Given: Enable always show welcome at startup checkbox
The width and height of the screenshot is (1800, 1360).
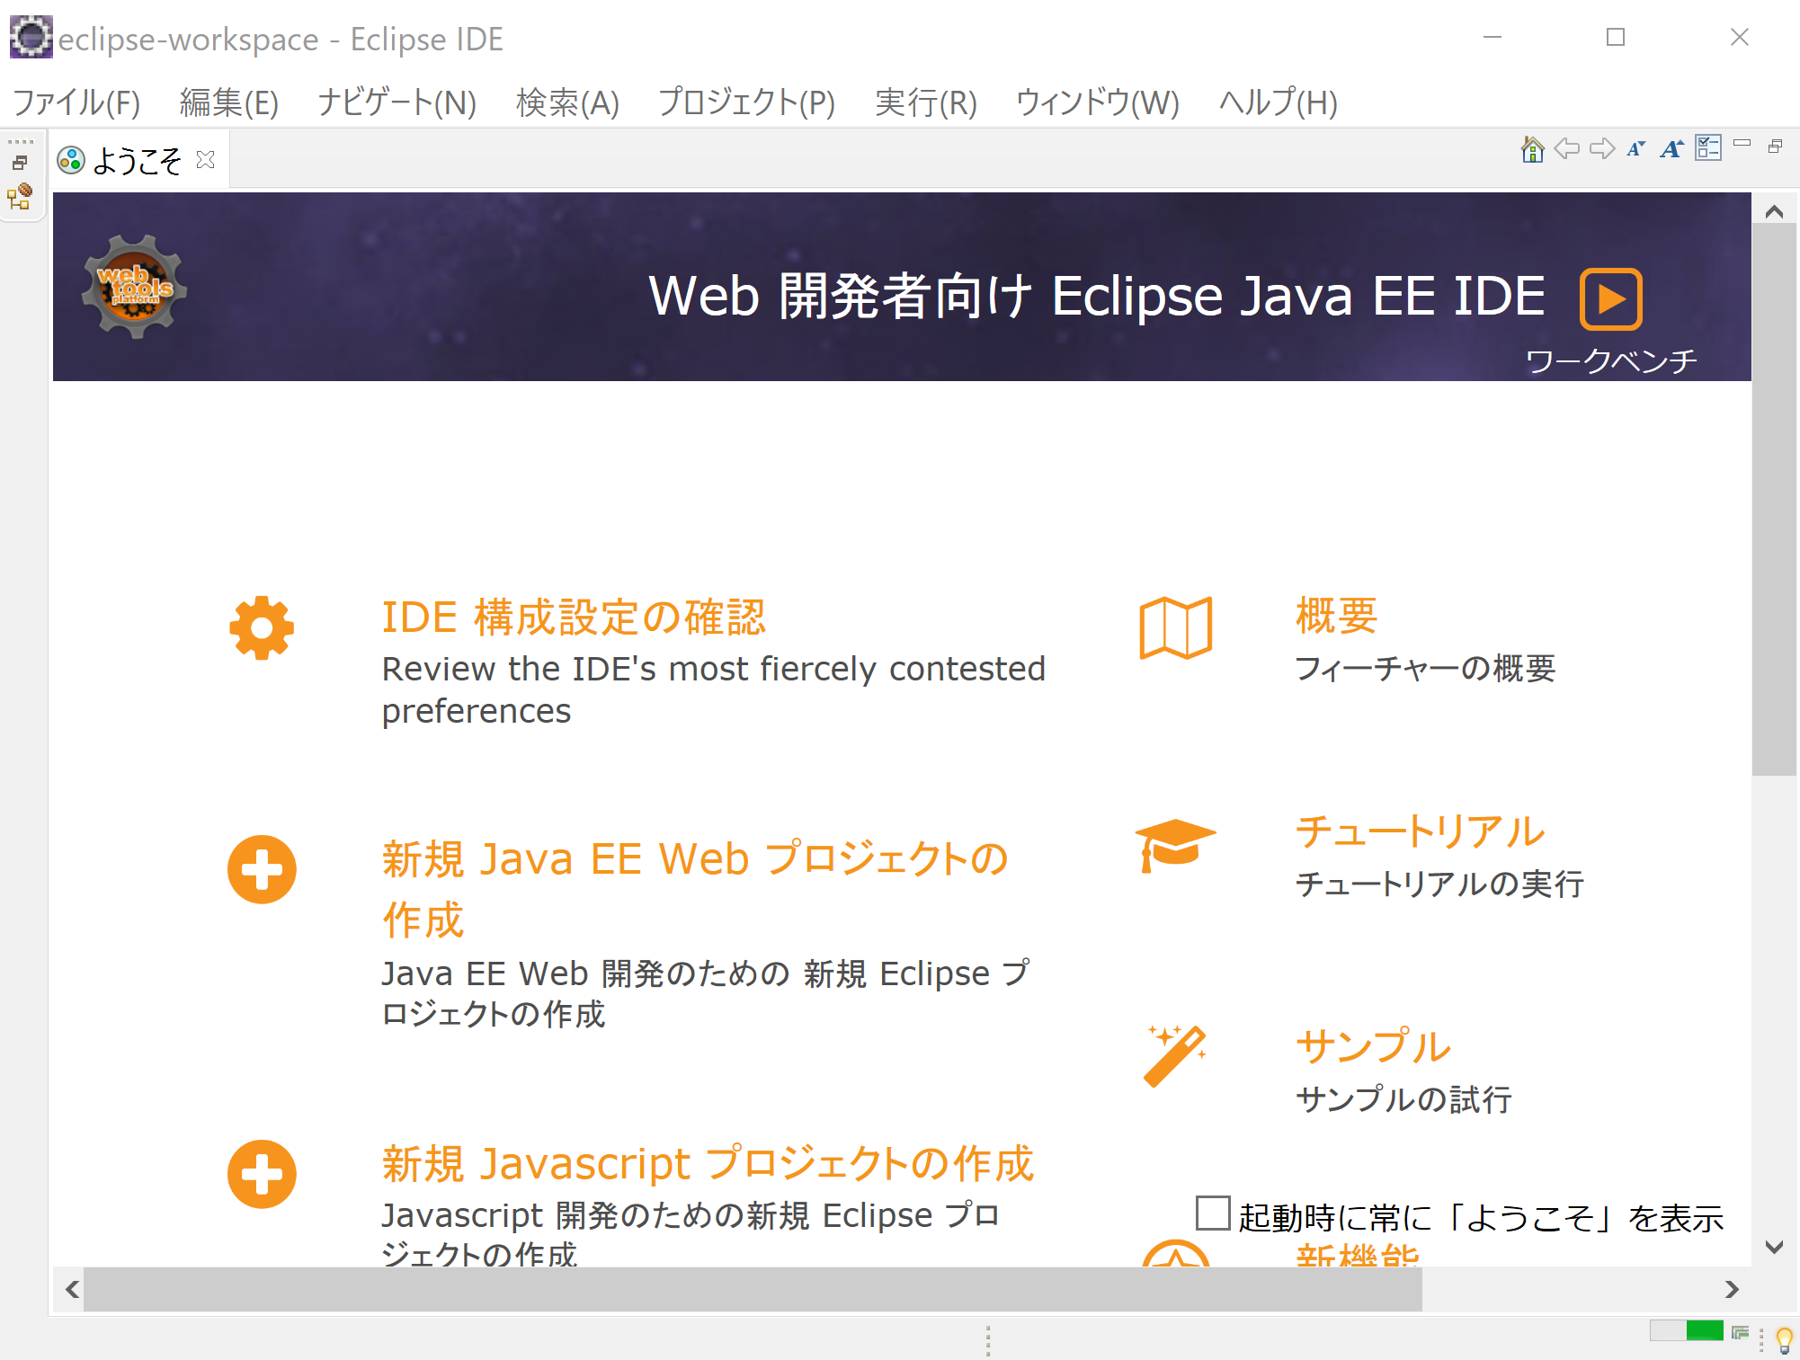Looking at the screenshot, I should (1212, 1213).
